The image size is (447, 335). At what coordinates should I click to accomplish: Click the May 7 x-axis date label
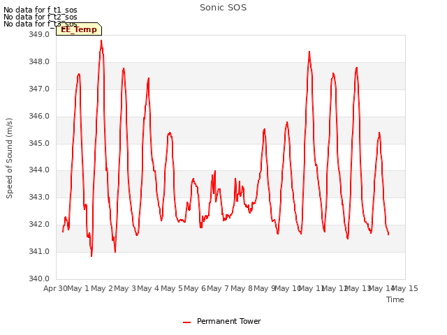[x=218, y=288]
